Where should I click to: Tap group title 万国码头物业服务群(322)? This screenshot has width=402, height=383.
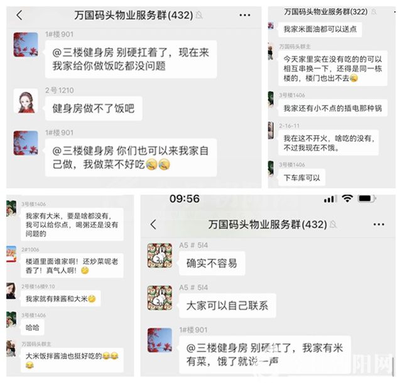tap(325, 12)
